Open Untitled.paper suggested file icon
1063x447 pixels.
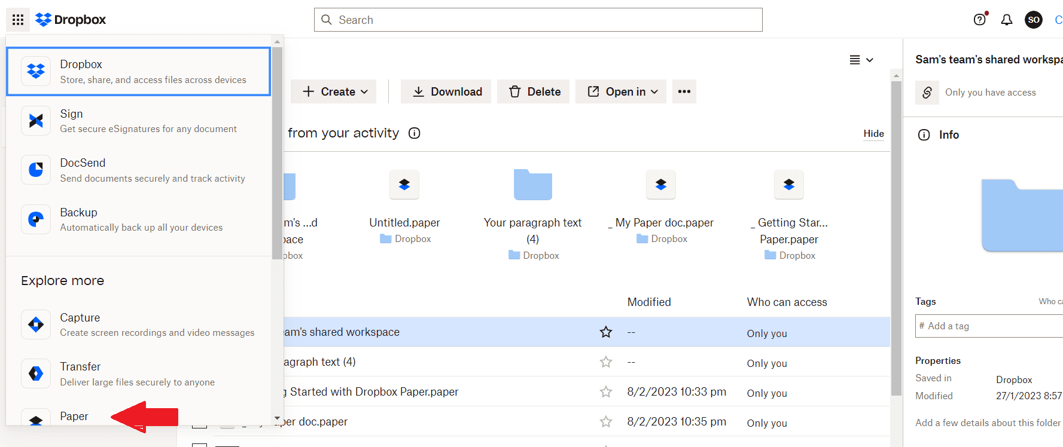404,185
